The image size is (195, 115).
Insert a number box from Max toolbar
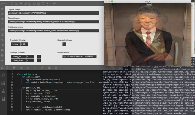coord(34,3)
